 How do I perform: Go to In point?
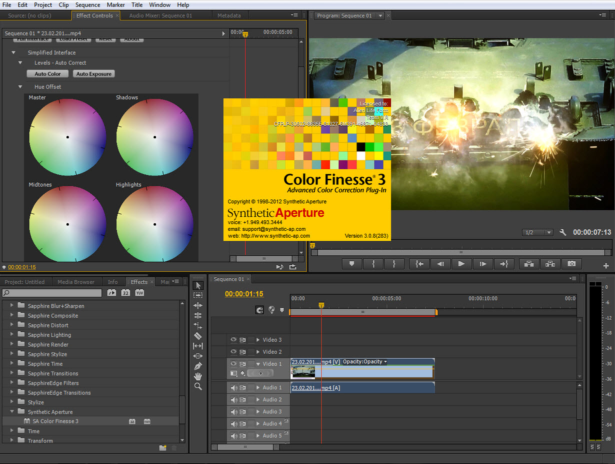pyautogui.click(x=419, y=264)
